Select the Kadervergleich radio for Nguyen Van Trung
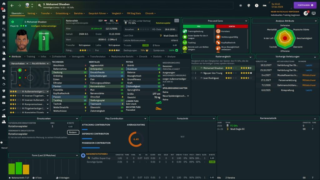Screen dimensions: 320x180 coord(193,73)
